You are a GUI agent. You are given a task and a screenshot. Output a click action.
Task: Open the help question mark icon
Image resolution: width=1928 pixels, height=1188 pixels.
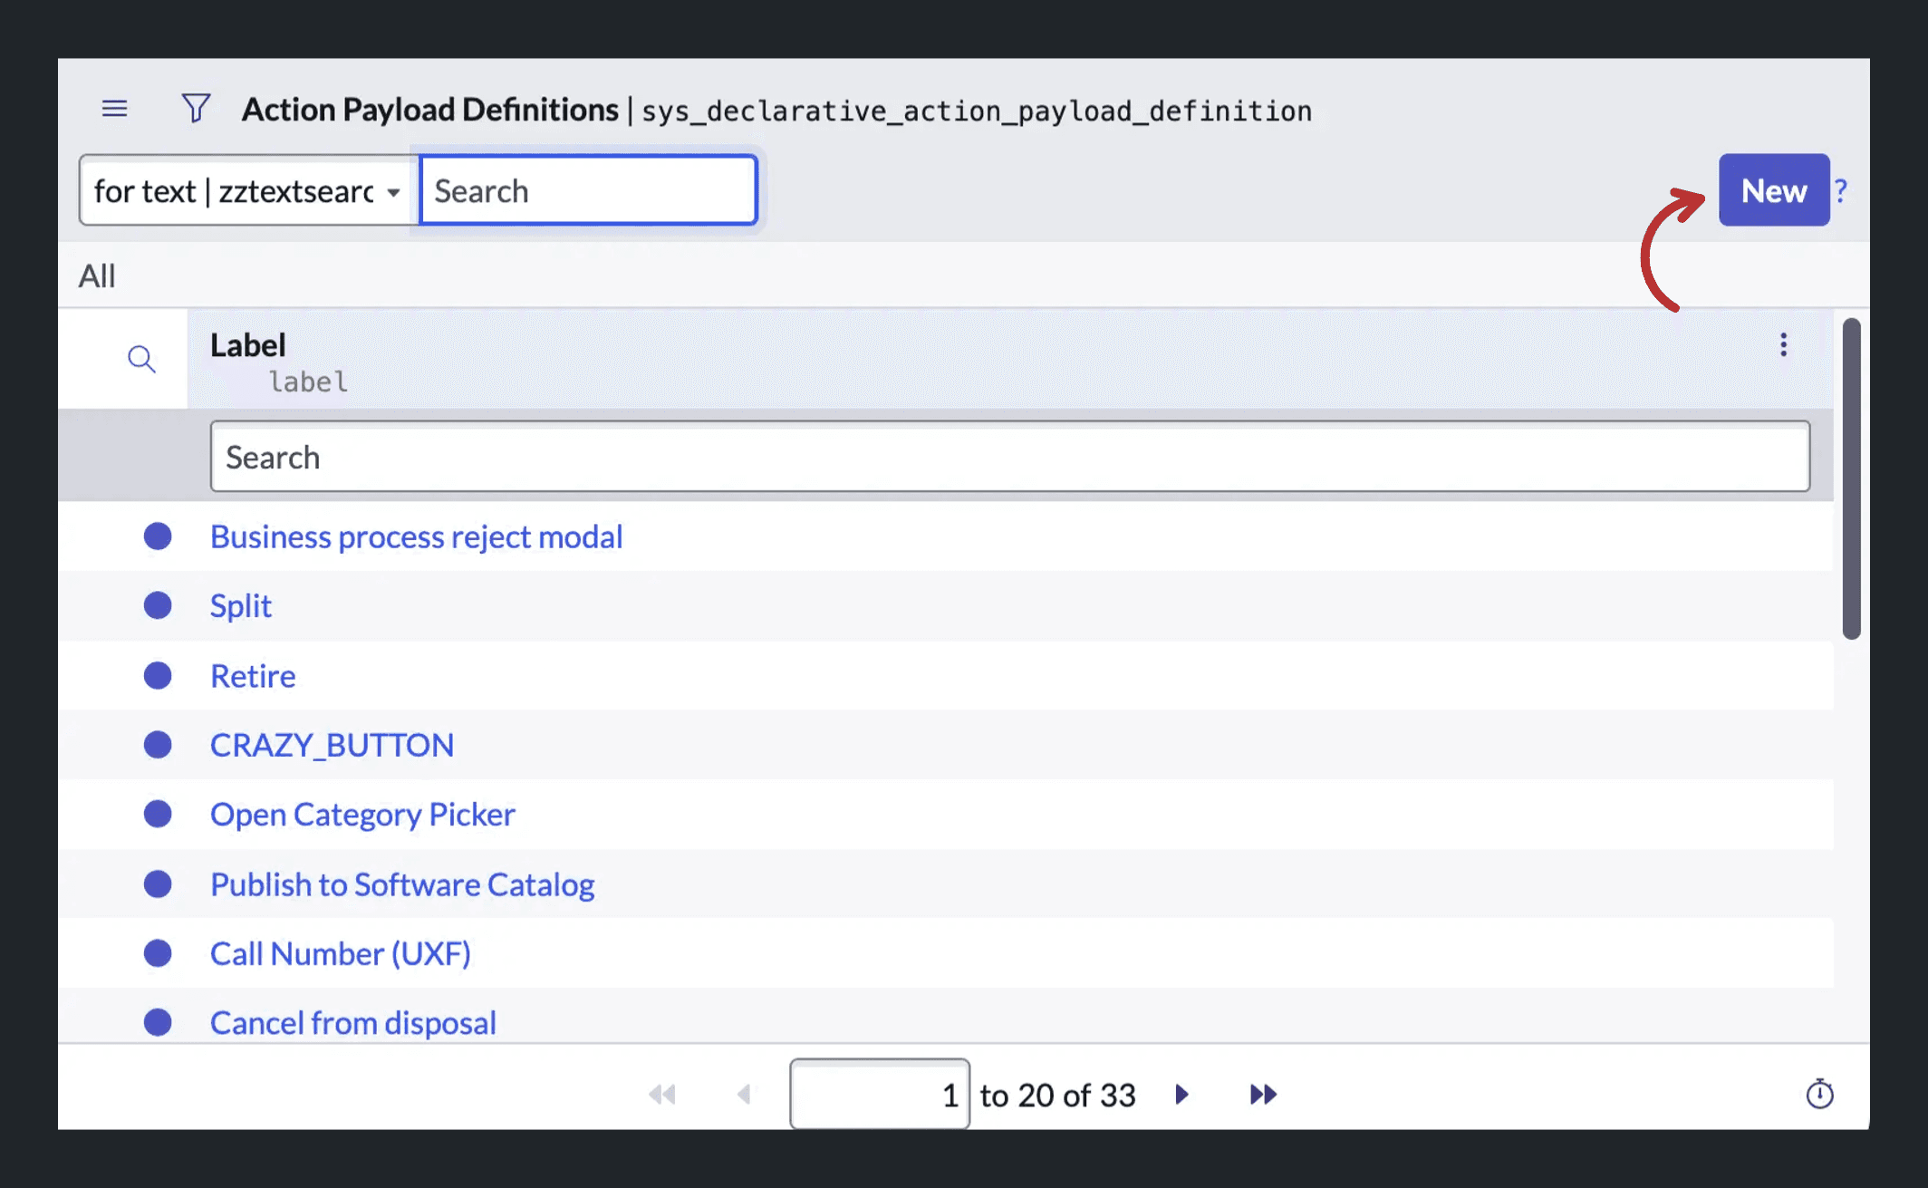(1841, 190)
